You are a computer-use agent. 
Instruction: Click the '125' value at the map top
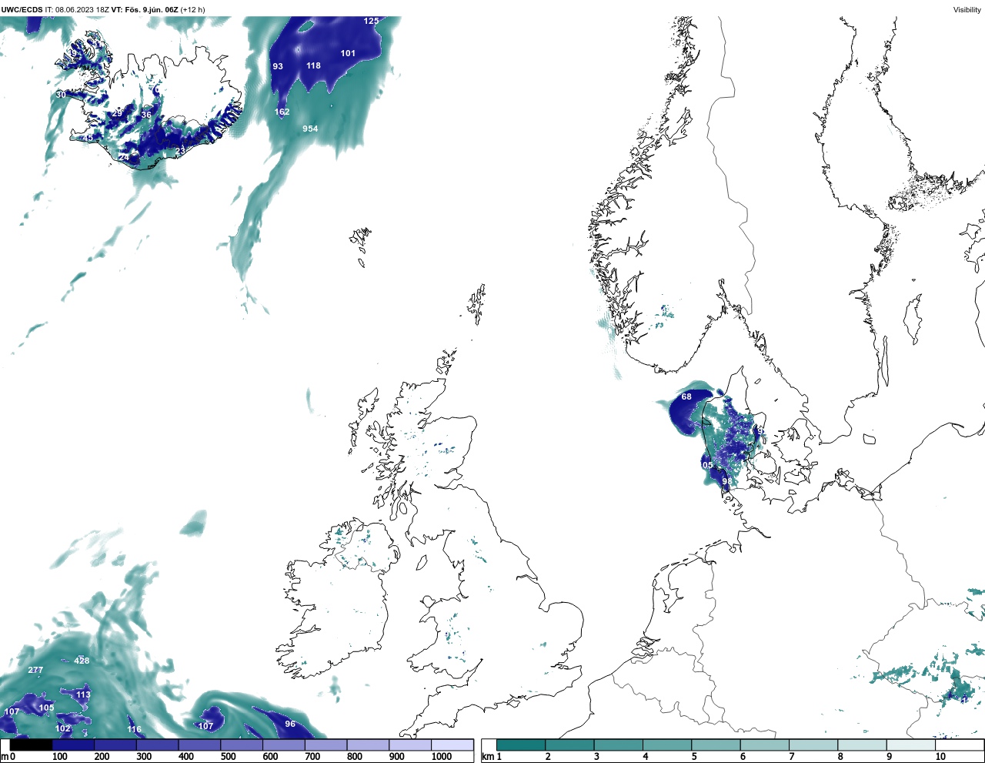point(371,21)
